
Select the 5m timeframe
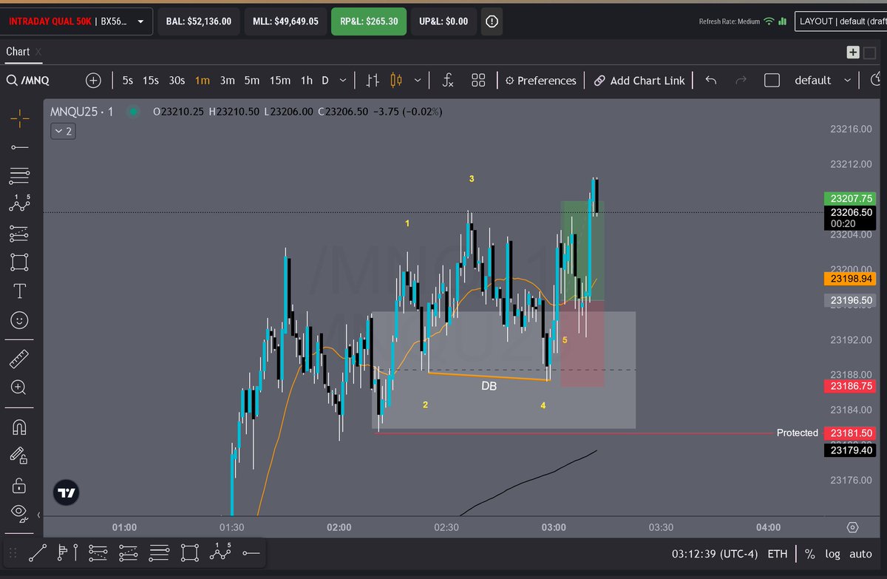click(x=252, y=80)
